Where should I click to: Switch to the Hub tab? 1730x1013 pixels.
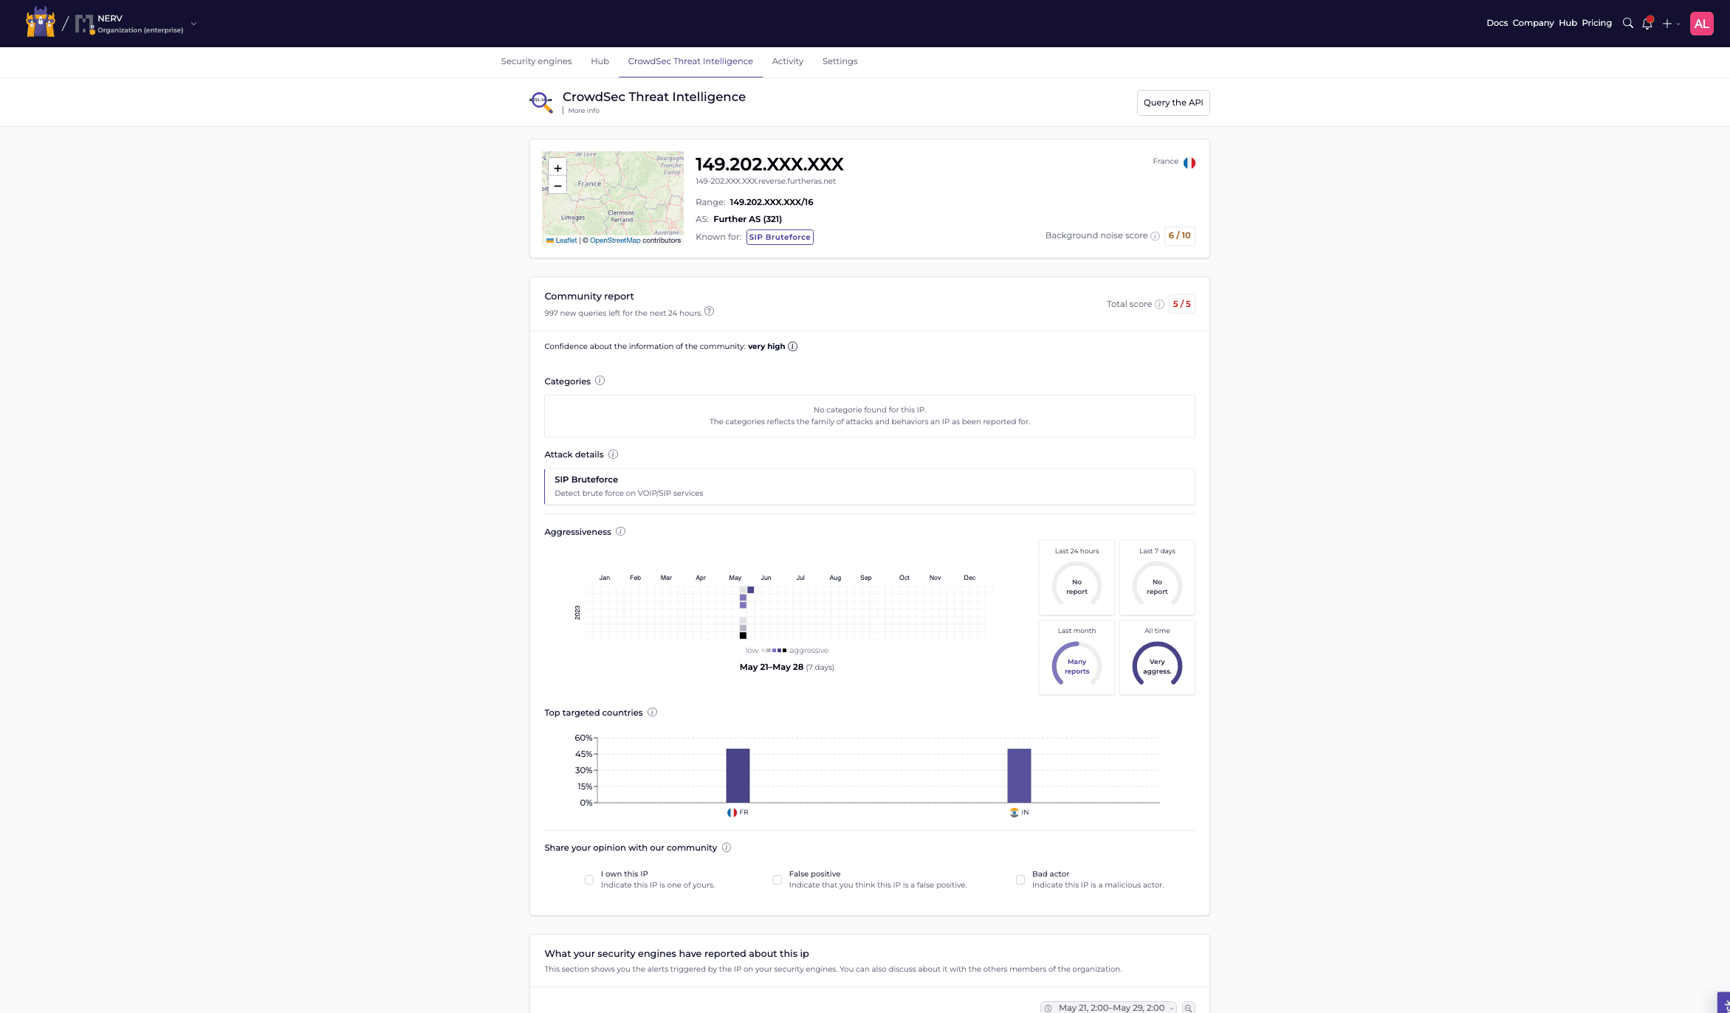(600, 61)
